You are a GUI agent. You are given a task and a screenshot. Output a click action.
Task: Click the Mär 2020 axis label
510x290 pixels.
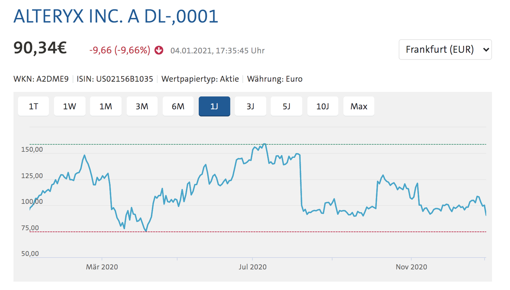tap(102, 267)
